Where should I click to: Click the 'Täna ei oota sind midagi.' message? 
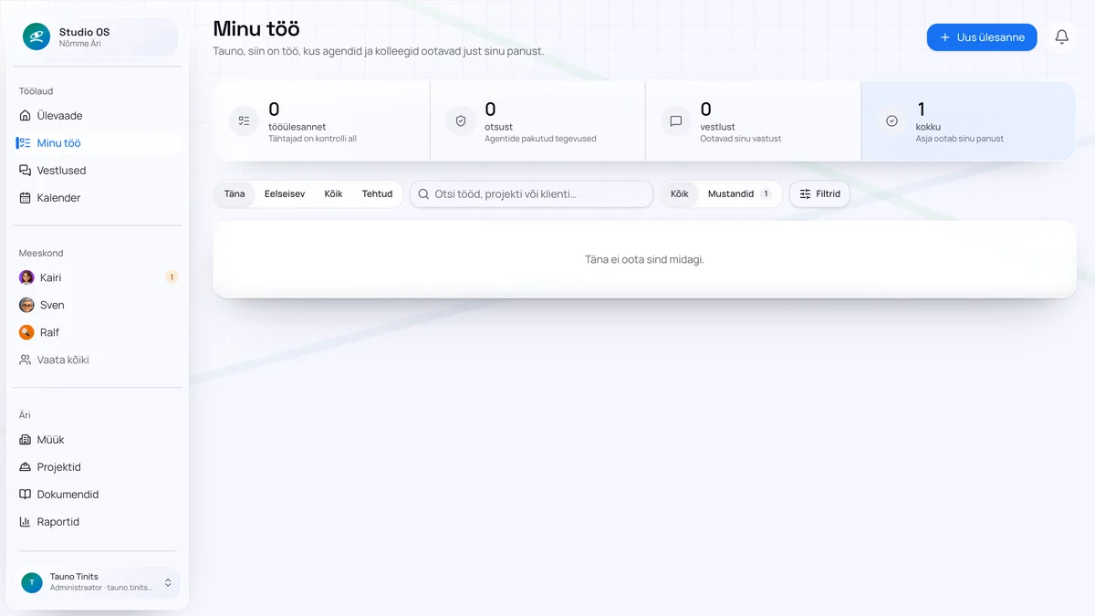pyautogui.click(x=644, y=259)
